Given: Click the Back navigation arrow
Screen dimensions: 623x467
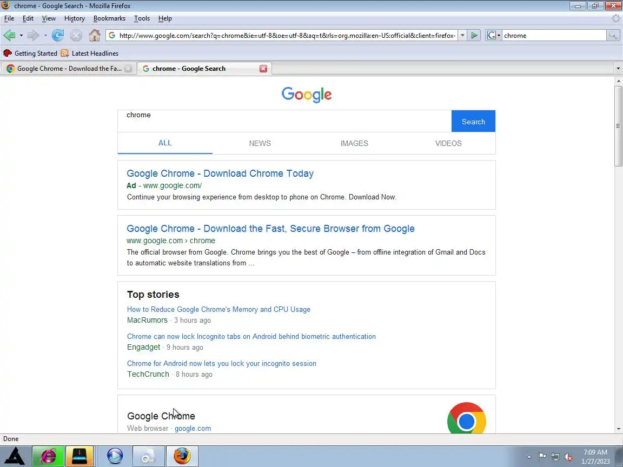Looking at the screenshot, I should [10, 35].
